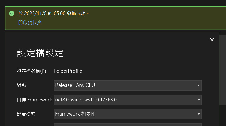Viewport: 226px width, 126px height.
Task: Open the partially visible dropdown below 部署模式
Action: [x=128, y=125]
